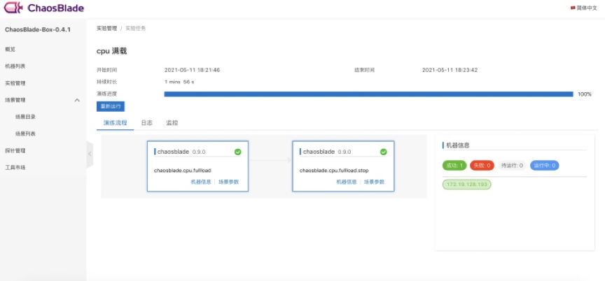Open 场景列表 submenu item
This screenshot has width=605, height=281.
25,134
